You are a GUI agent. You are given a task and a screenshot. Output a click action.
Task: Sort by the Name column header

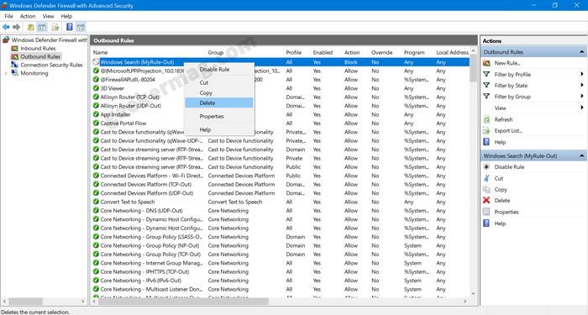point(148,52)
